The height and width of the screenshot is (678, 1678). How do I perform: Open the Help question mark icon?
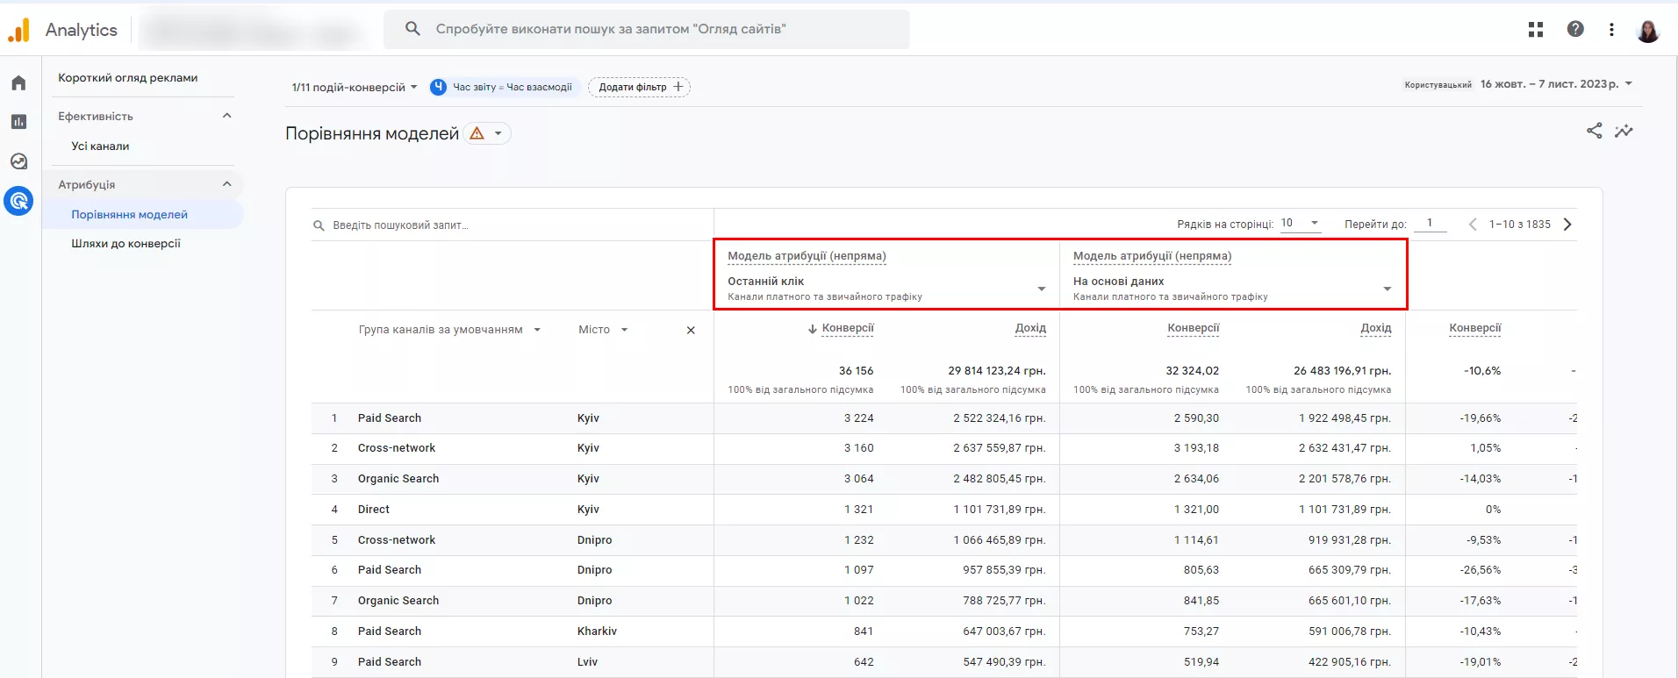[x=1575, y=29]
